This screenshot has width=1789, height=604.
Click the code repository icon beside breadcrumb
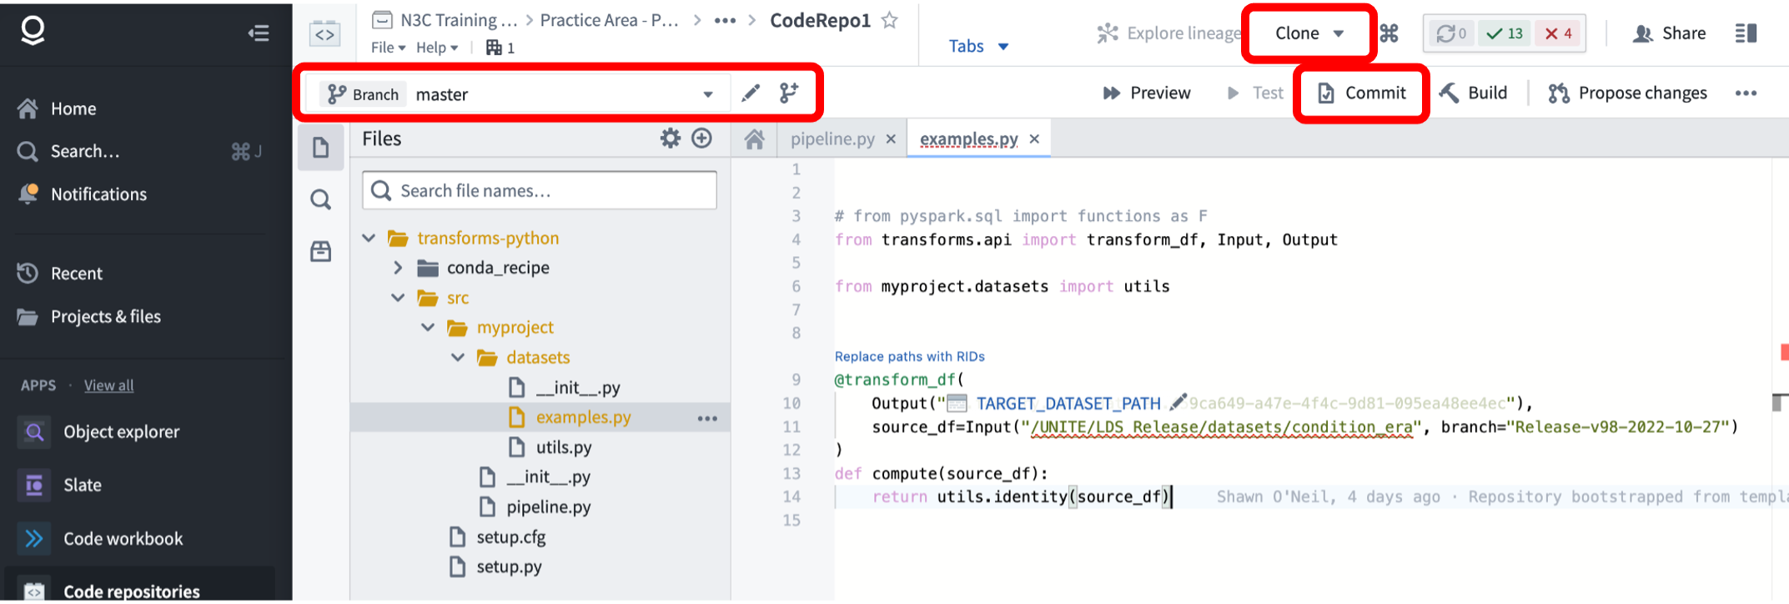[324, 33]
